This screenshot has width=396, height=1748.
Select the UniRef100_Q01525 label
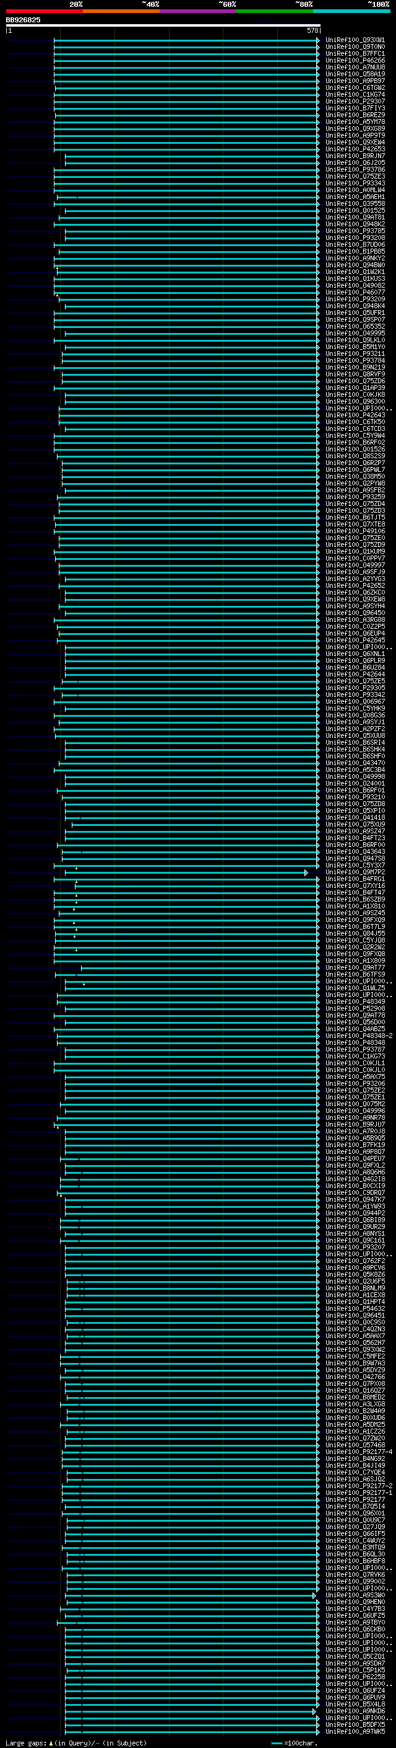[x=355, y=210]
